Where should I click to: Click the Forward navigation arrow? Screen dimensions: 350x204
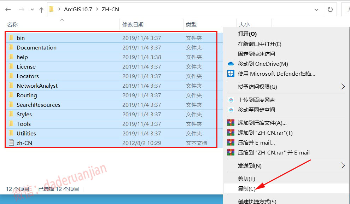22,10
